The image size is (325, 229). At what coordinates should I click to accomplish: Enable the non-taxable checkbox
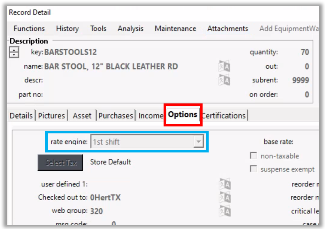(x=253, y=156)
